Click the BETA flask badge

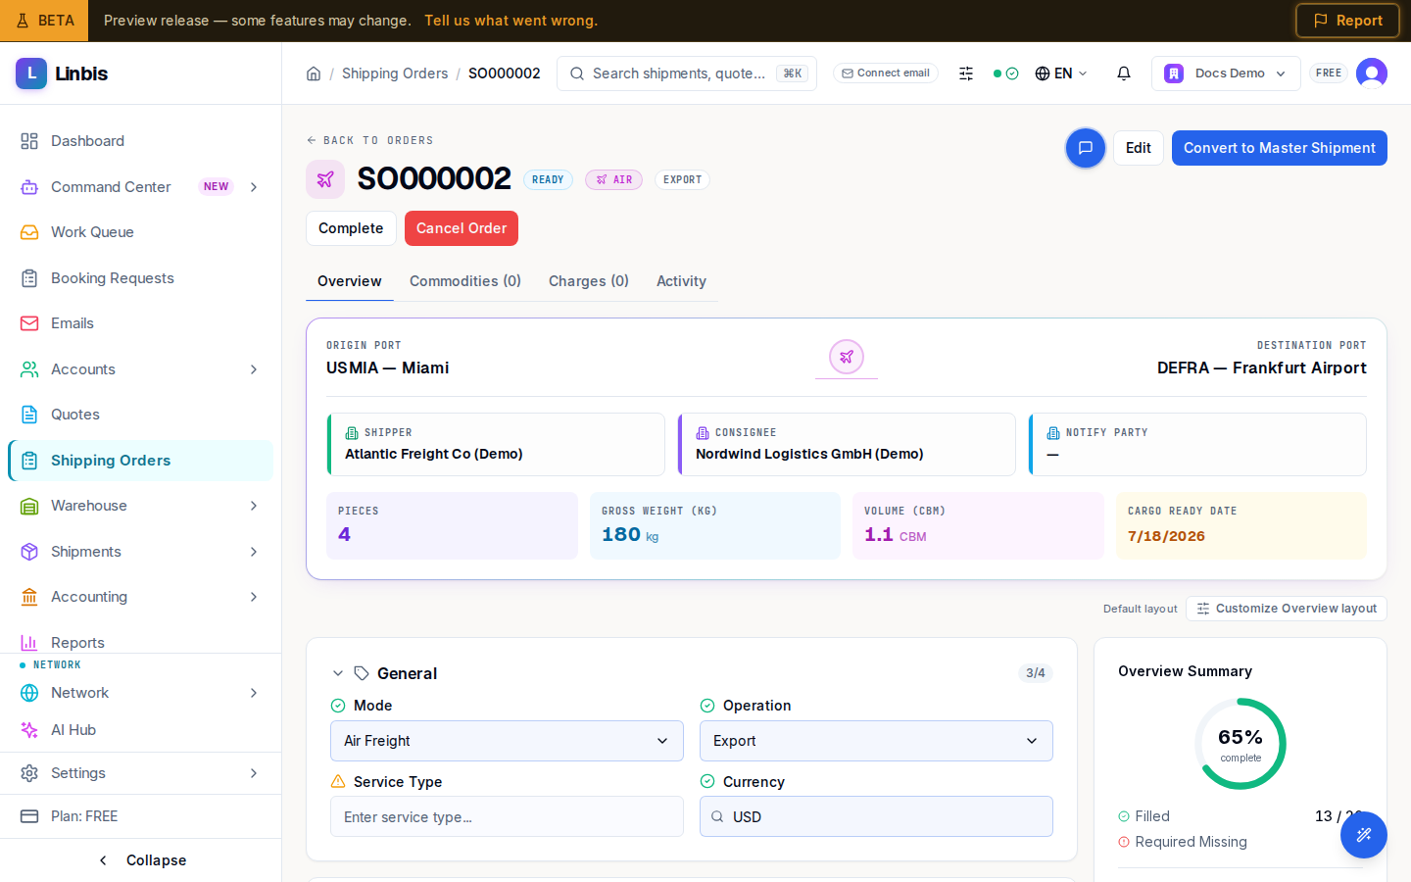point(44,21)
